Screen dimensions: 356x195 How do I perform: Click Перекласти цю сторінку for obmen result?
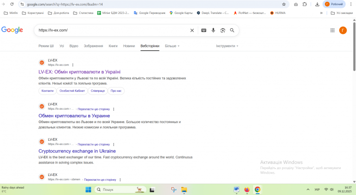[100, 180]
